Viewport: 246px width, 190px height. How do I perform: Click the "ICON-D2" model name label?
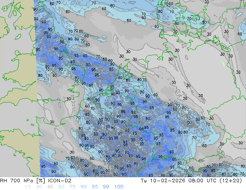(x=60, y=181)
